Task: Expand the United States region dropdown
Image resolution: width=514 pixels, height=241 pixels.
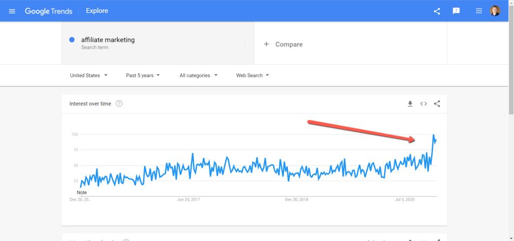Action: coord(89,75)
